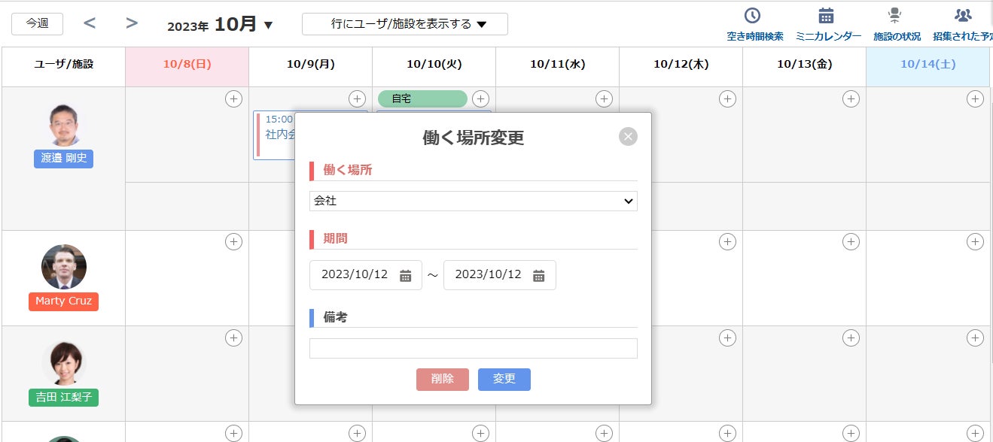Open the 行にユーザ/施設を表示する dropdown
The width and height of the screenshot is (993, 442).
(404, 24)
